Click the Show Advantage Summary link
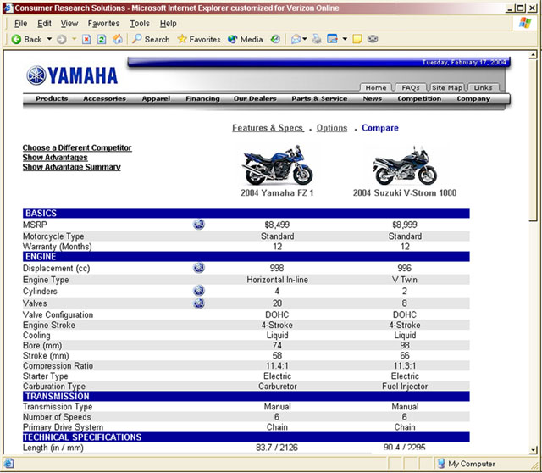 [x=71, y=167]
